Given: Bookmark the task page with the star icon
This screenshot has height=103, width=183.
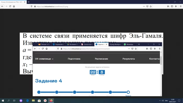Looking at the screenshot, I should click(x=136, y=49).
